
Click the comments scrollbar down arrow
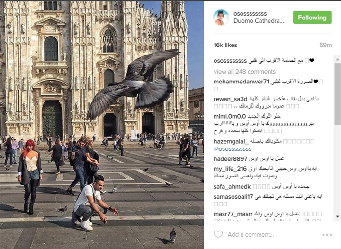337,217
